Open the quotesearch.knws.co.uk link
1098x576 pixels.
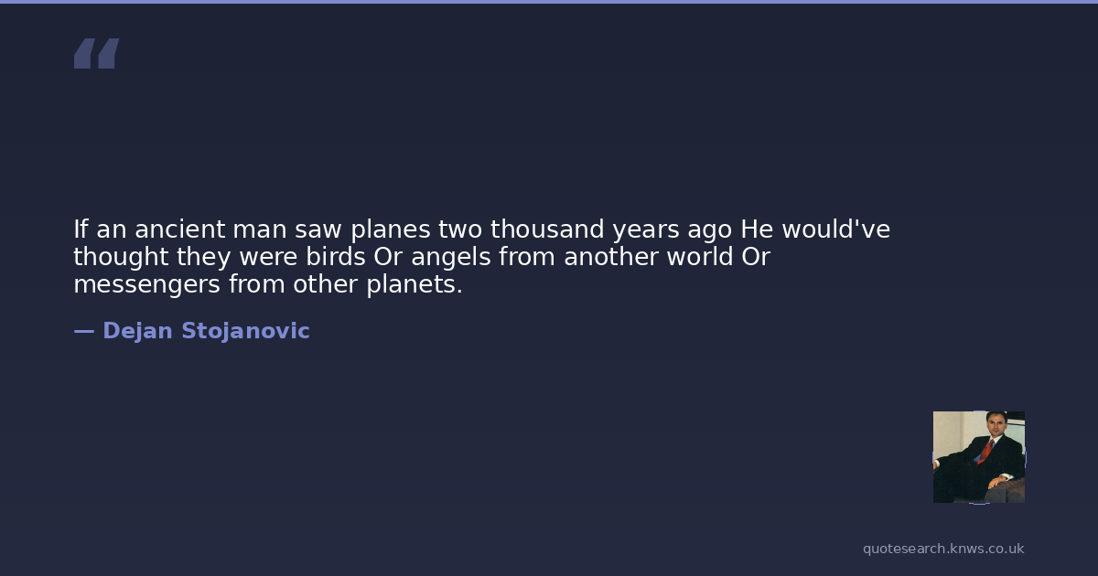pos(943,549)
